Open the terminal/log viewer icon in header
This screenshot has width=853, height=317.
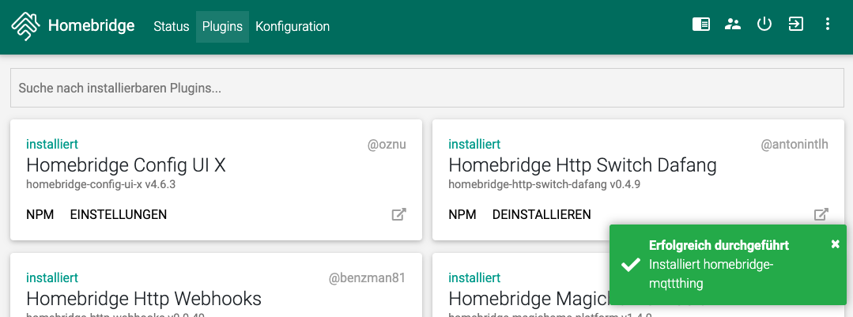coord(700,24)
